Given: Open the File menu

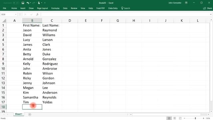Looking at the screenshot, I should [4, 8].
